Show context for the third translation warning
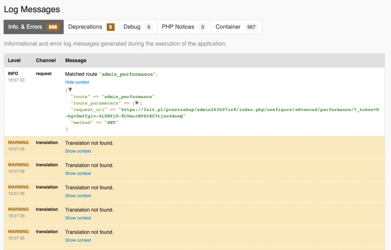 pos(78,196)
